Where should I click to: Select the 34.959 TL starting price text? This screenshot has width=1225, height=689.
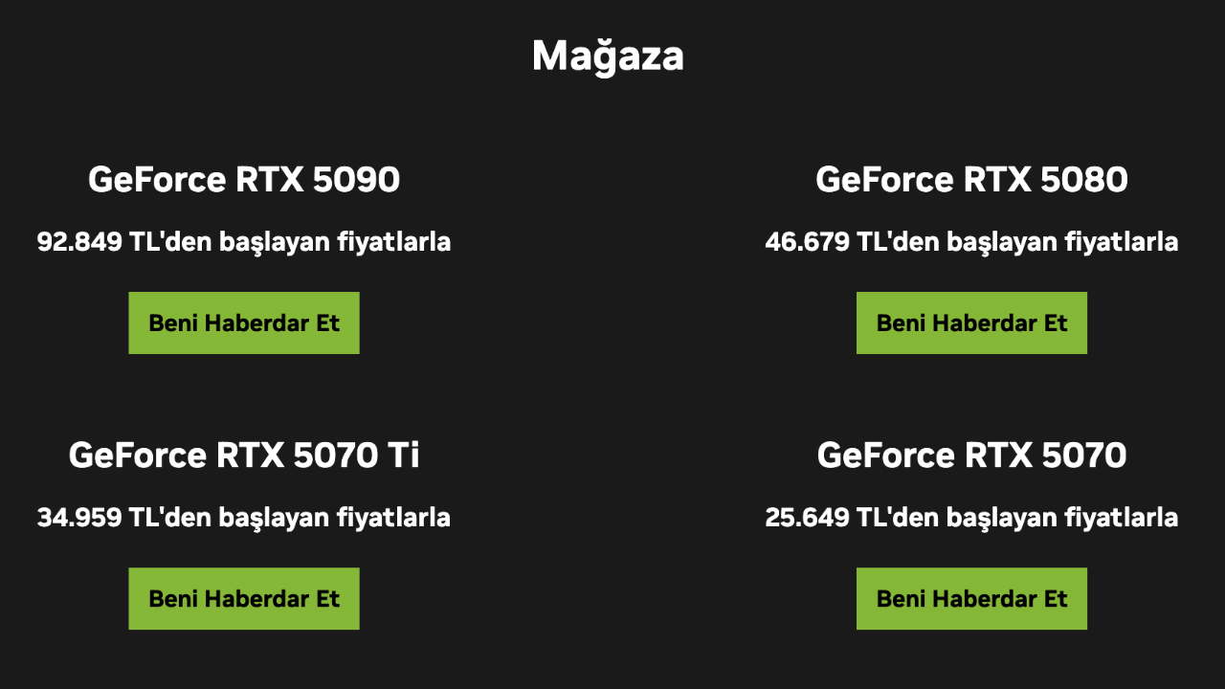coord(244,518)
